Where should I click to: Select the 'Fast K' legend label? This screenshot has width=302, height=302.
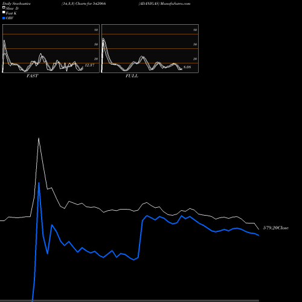(11, 13)
